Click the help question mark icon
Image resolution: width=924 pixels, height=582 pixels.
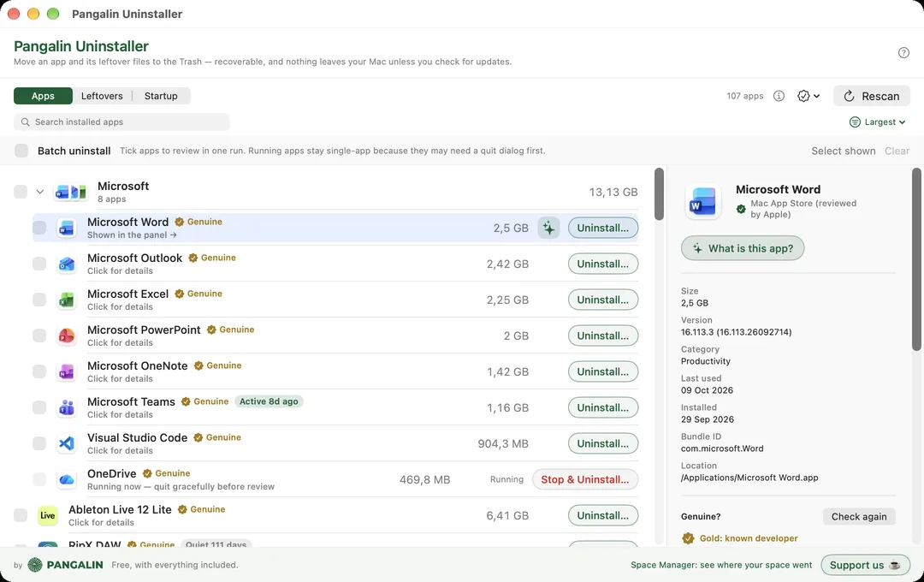(x=903, y=52)
